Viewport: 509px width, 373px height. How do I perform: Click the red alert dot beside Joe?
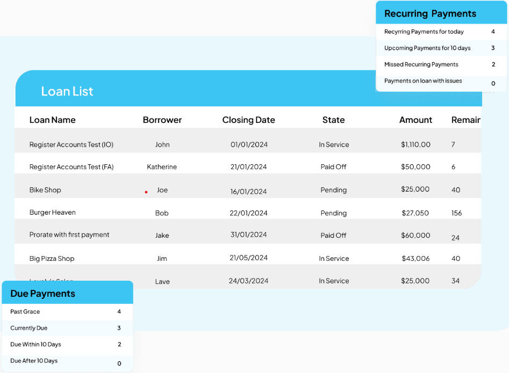coord(146,191)
